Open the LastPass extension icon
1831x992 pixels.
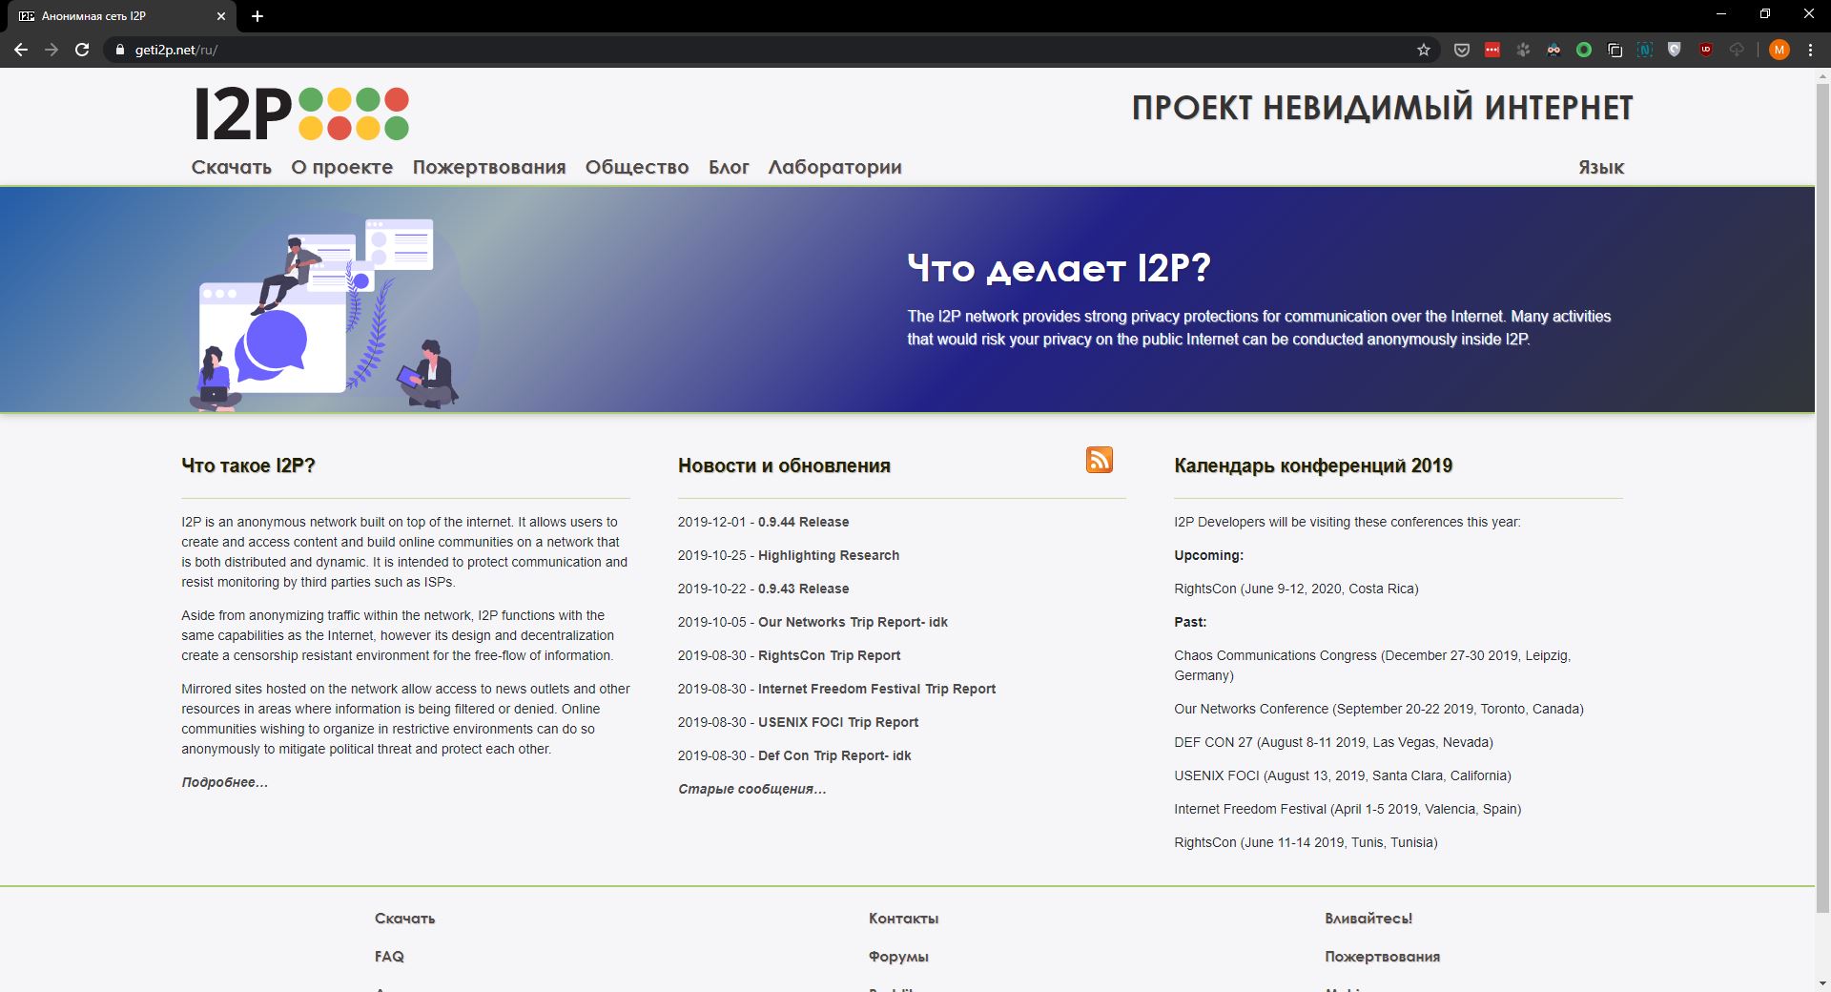click(x=1492, y=50)
